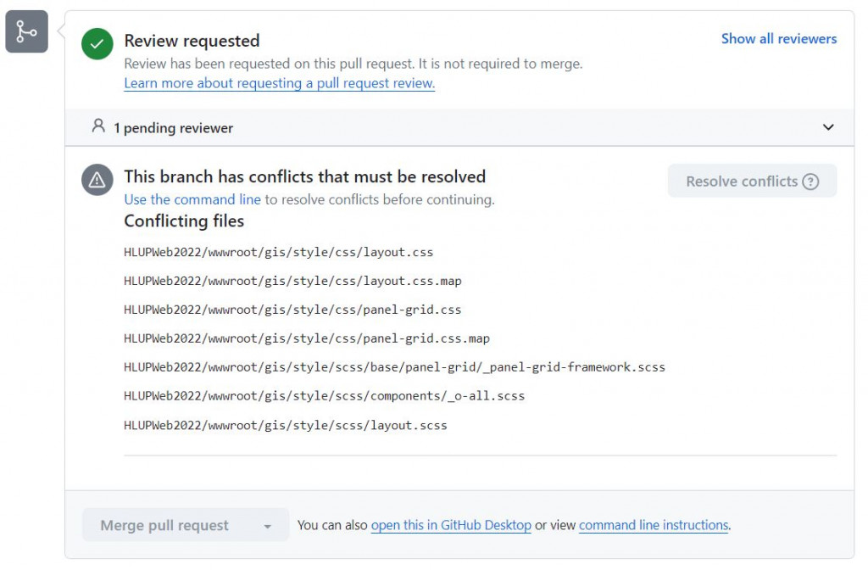Open command line instructions link
This screenshot has width=868, height=570.
tap(653, 525)
